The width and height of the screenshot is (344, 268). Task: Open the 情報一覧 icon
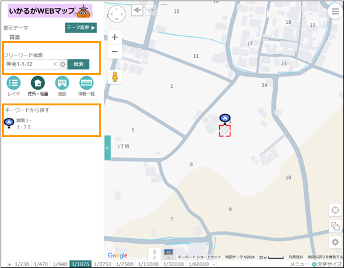pyautogui.click(x=86, y=83)
